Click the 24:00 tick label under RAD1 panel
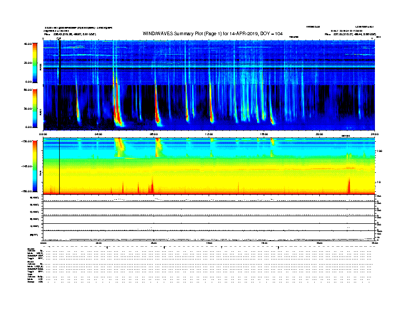 coord(374,134)
